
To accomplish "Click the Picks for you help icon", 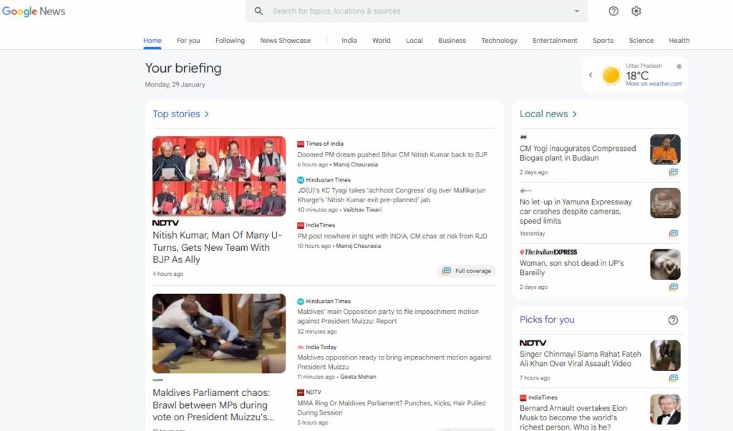I will [673, 320].
